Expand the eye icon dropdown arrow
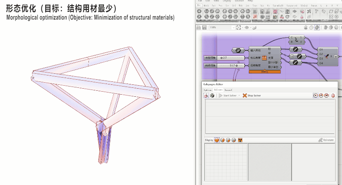 point(251,28)
